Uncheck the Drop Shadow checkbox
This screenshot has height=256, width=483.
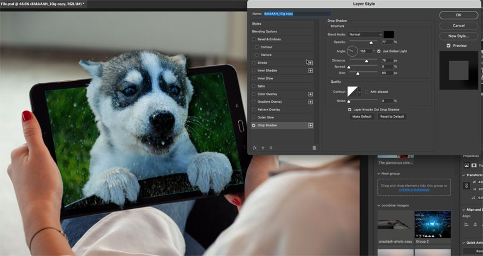[x=254, y=126]
